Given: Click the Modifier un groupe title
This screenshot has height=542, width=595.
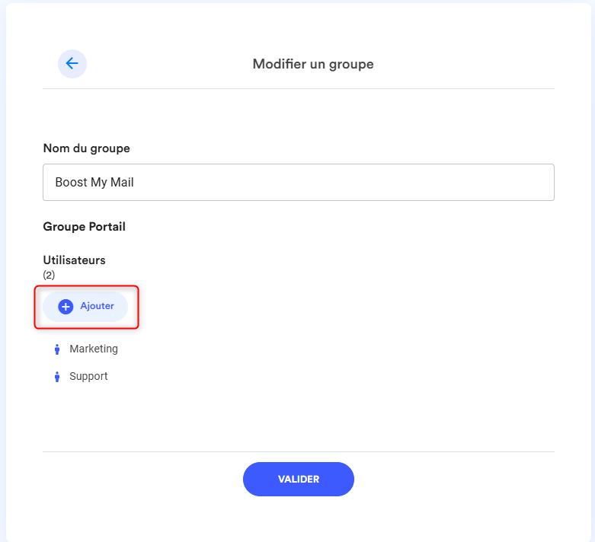Looking at the screenshot, I should point(313,64).
